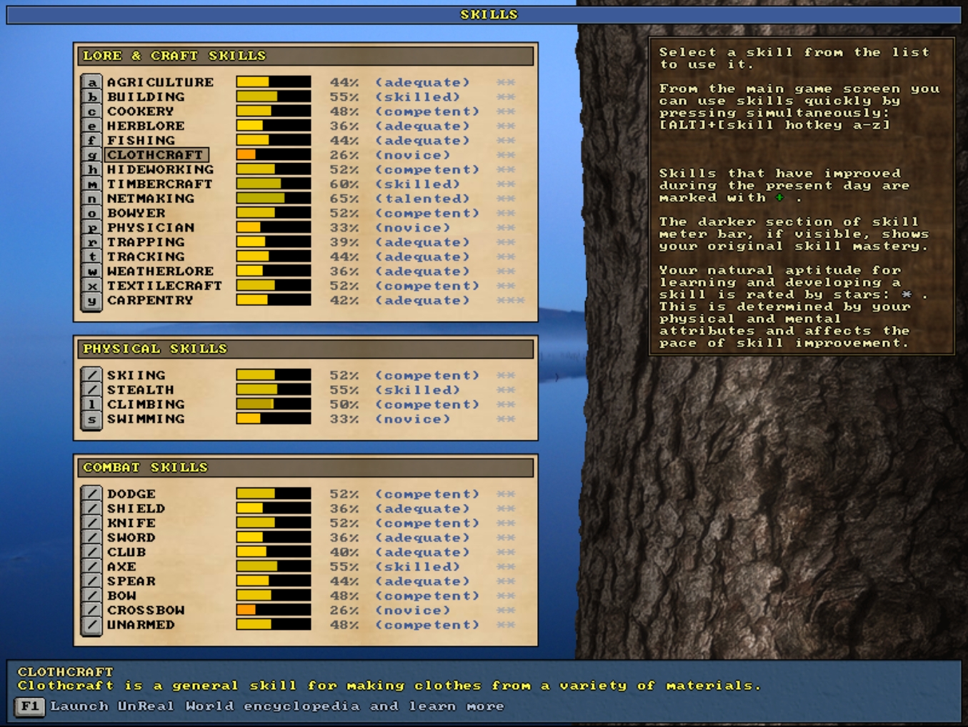Click the F1 key icon

coord(29,706)
